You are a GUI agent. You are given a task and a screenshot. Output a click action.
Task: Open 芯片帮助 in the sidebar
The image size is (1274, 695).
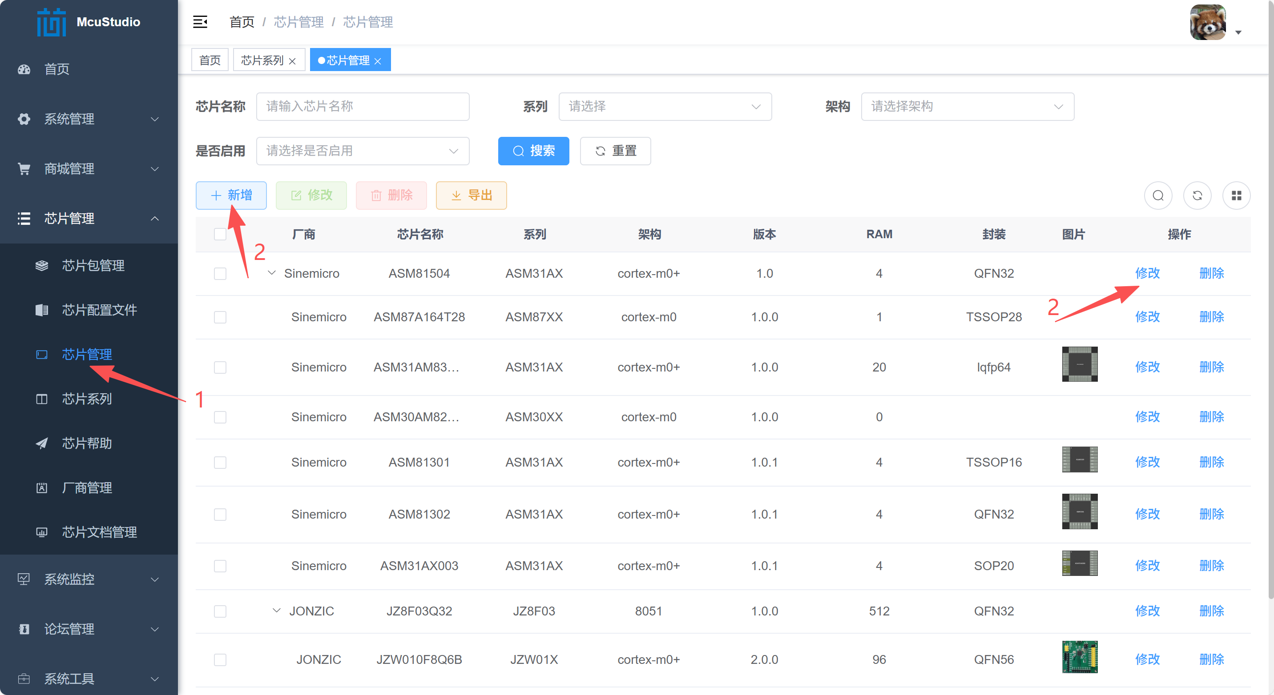(x=87, y=443)
